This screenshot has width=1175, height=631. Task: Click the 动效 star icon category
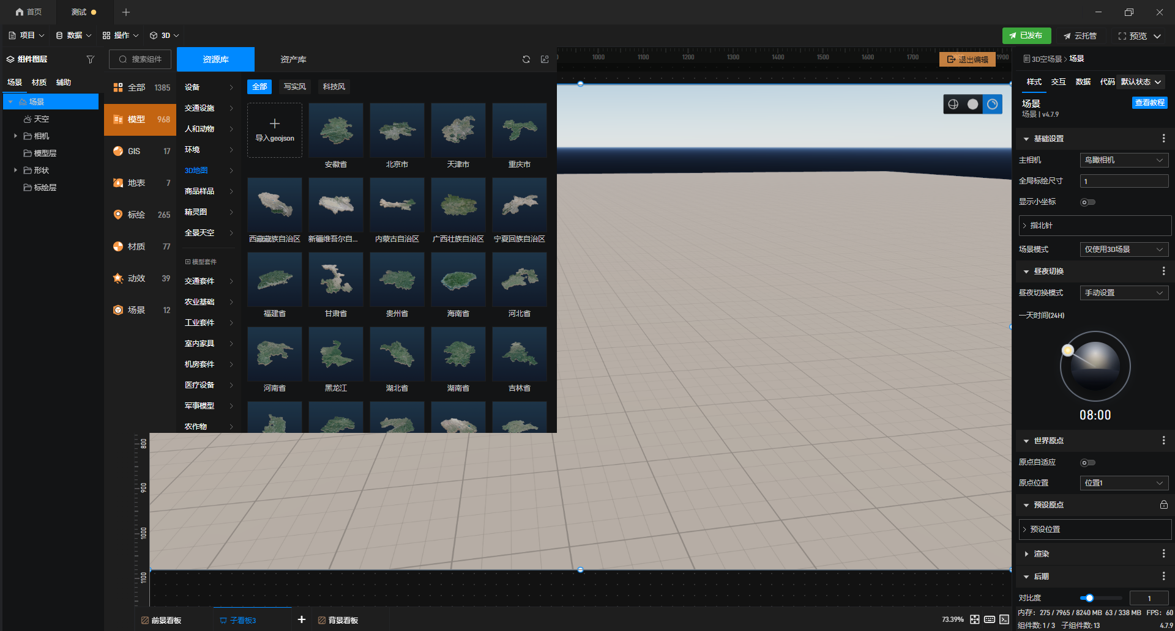118,278
